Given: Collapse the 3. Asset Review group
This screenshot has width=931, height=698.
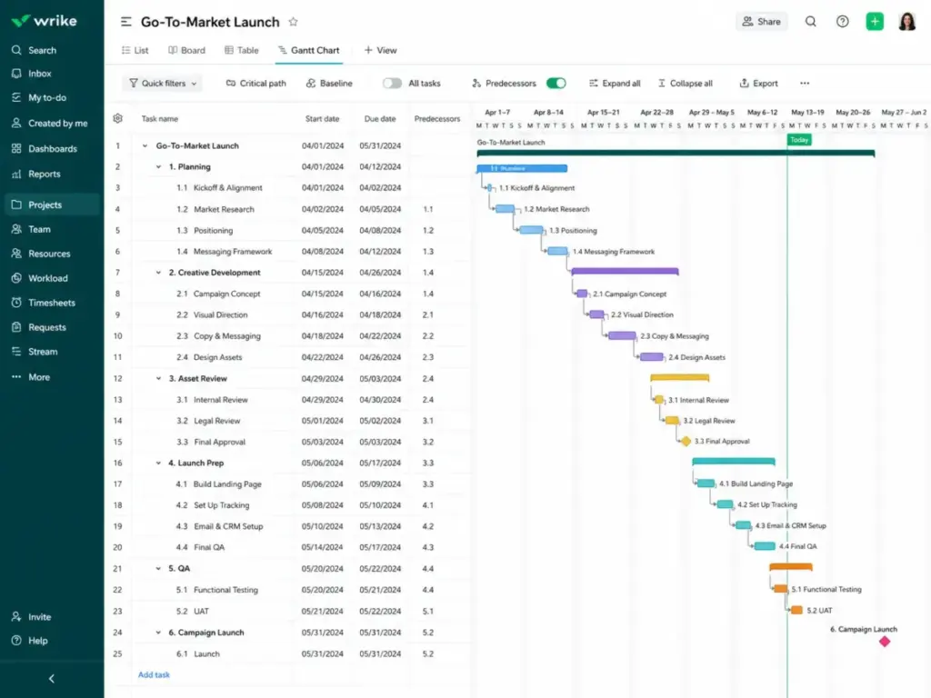Looking at the screenshot, I should pyautogui.click(x=158, y=378).
